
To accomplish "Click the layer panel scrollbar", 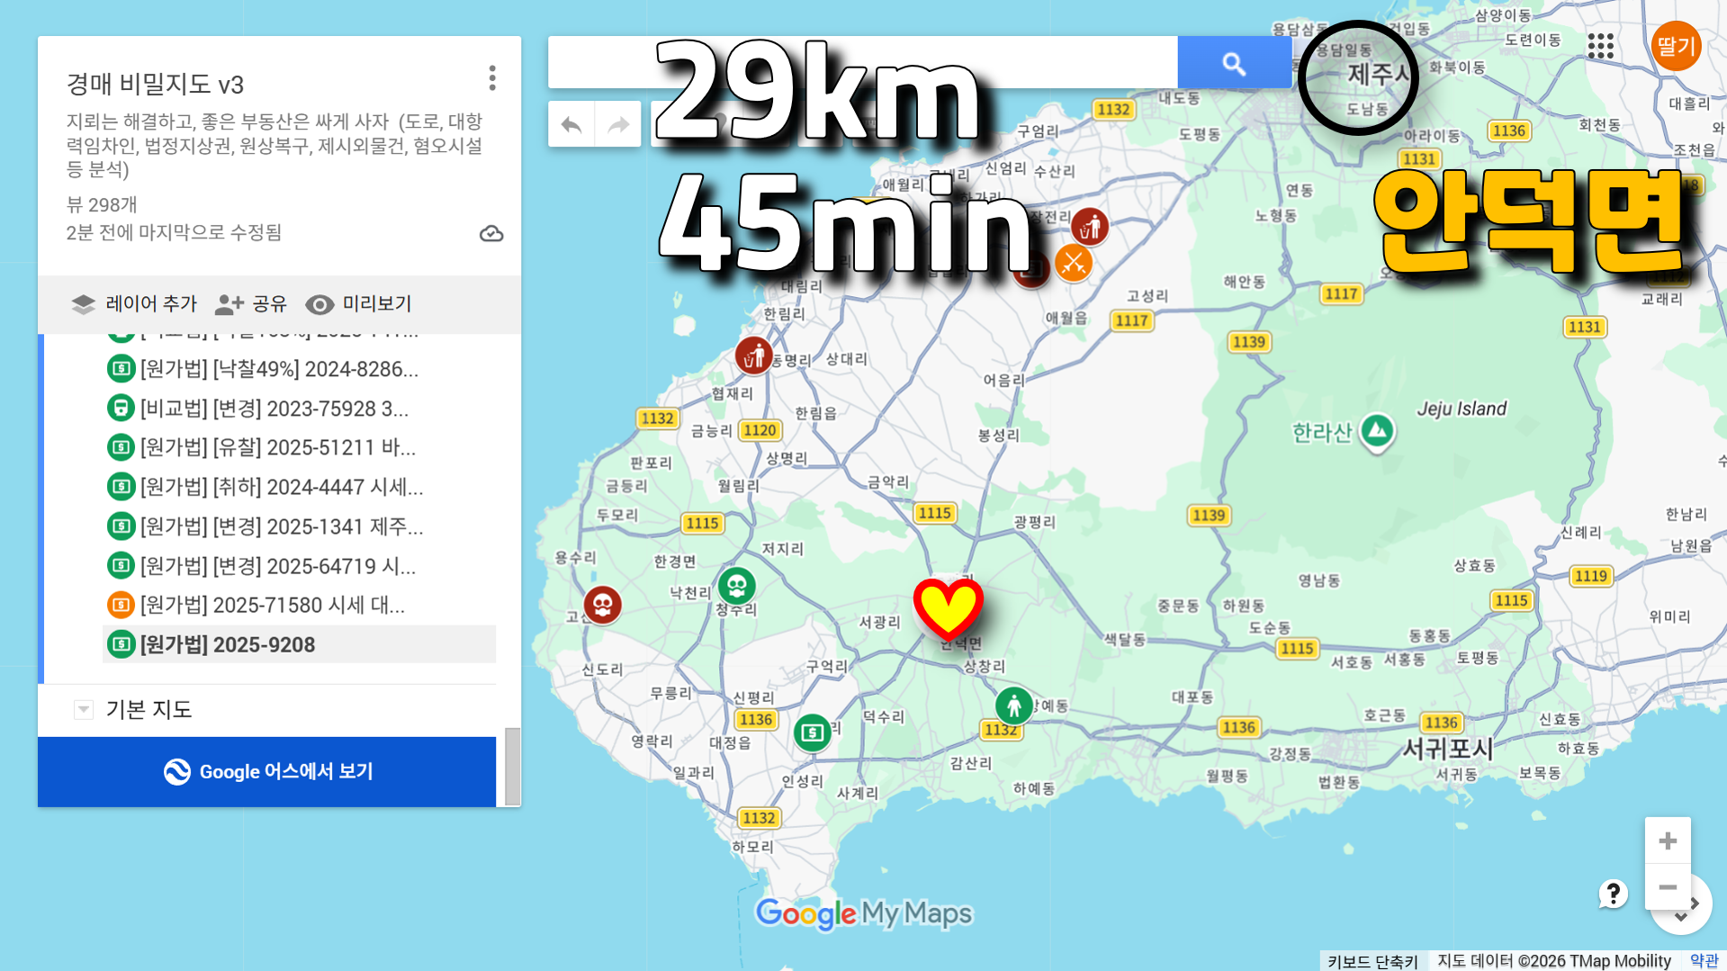I will pos(512,766).
